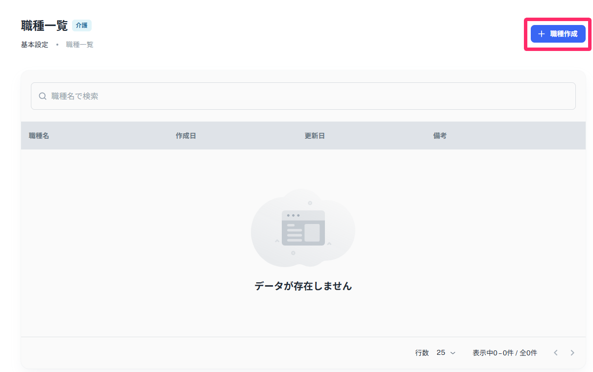Click the 表示中0-0件 / 全0件 text
Image resolution: width=593 pixels, height=372 pixels.
505,353
